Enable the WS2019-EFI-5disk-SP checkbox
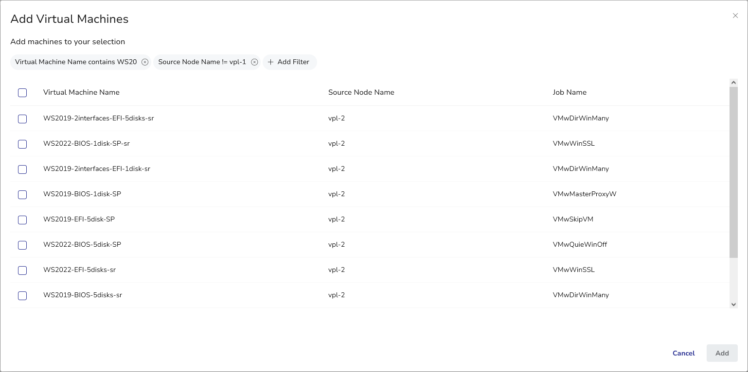 pyautogui.click(x=22, y=220)
